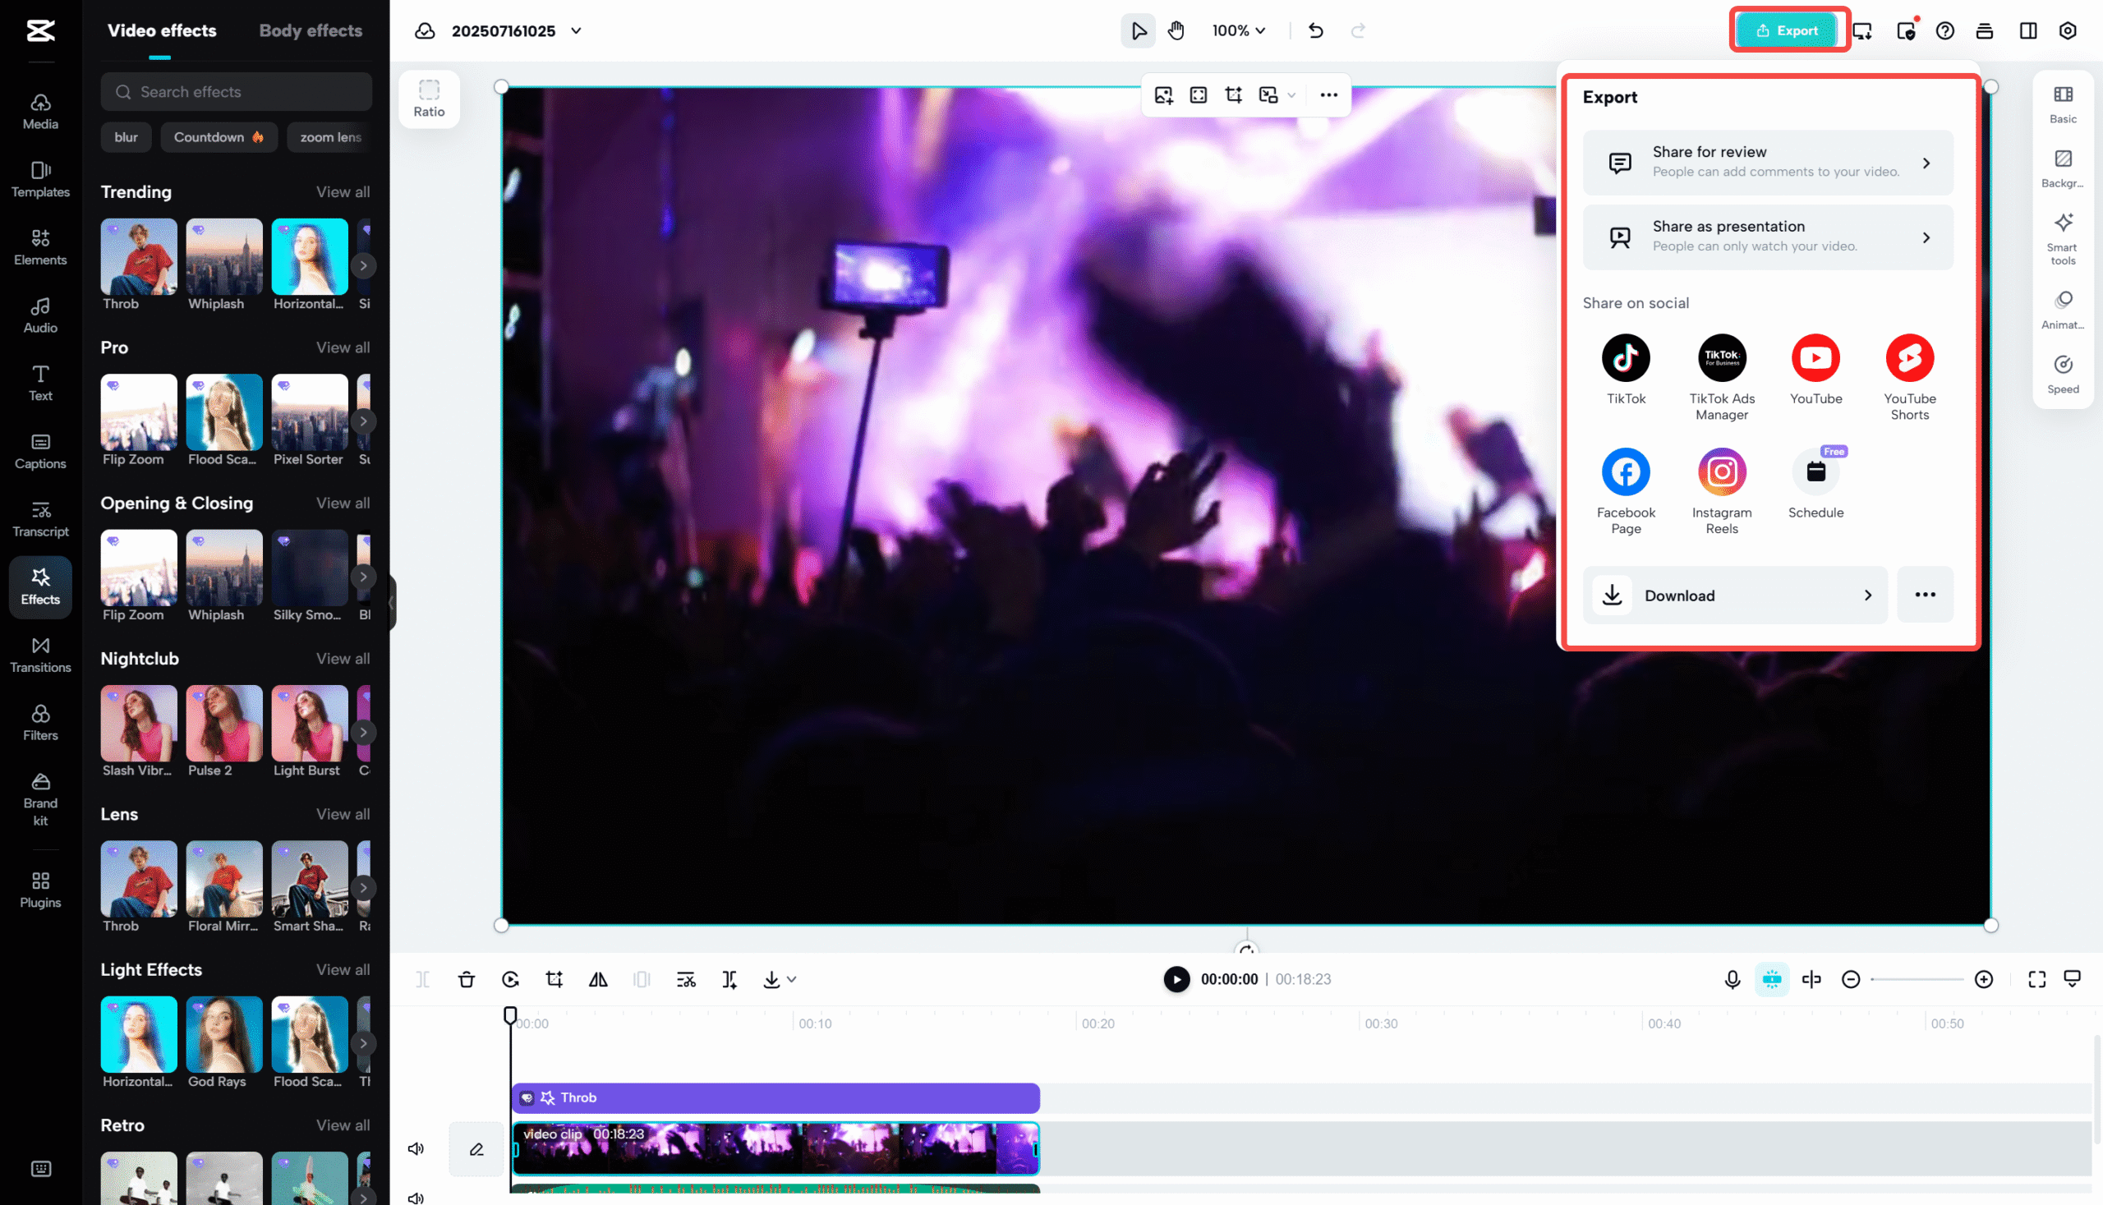This screenshot has width=2103, height=1205.
Task: Open Smart tools in right panel
Action: pos(2063,239)
